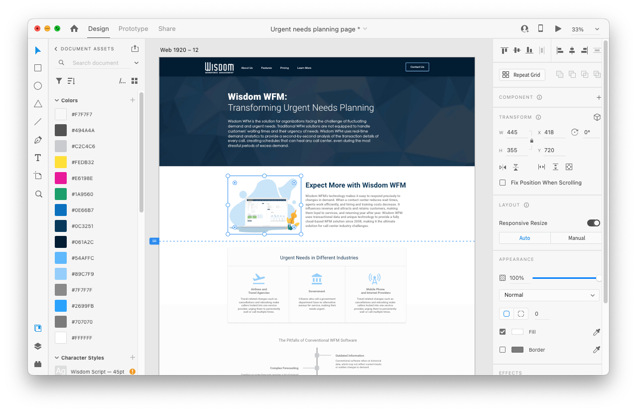Align selection to left edge
This screenshot has height=412, width=637.
tap(560, 50)
